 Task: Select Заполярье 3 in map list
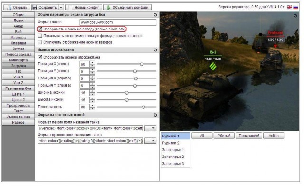coord(175,164)
